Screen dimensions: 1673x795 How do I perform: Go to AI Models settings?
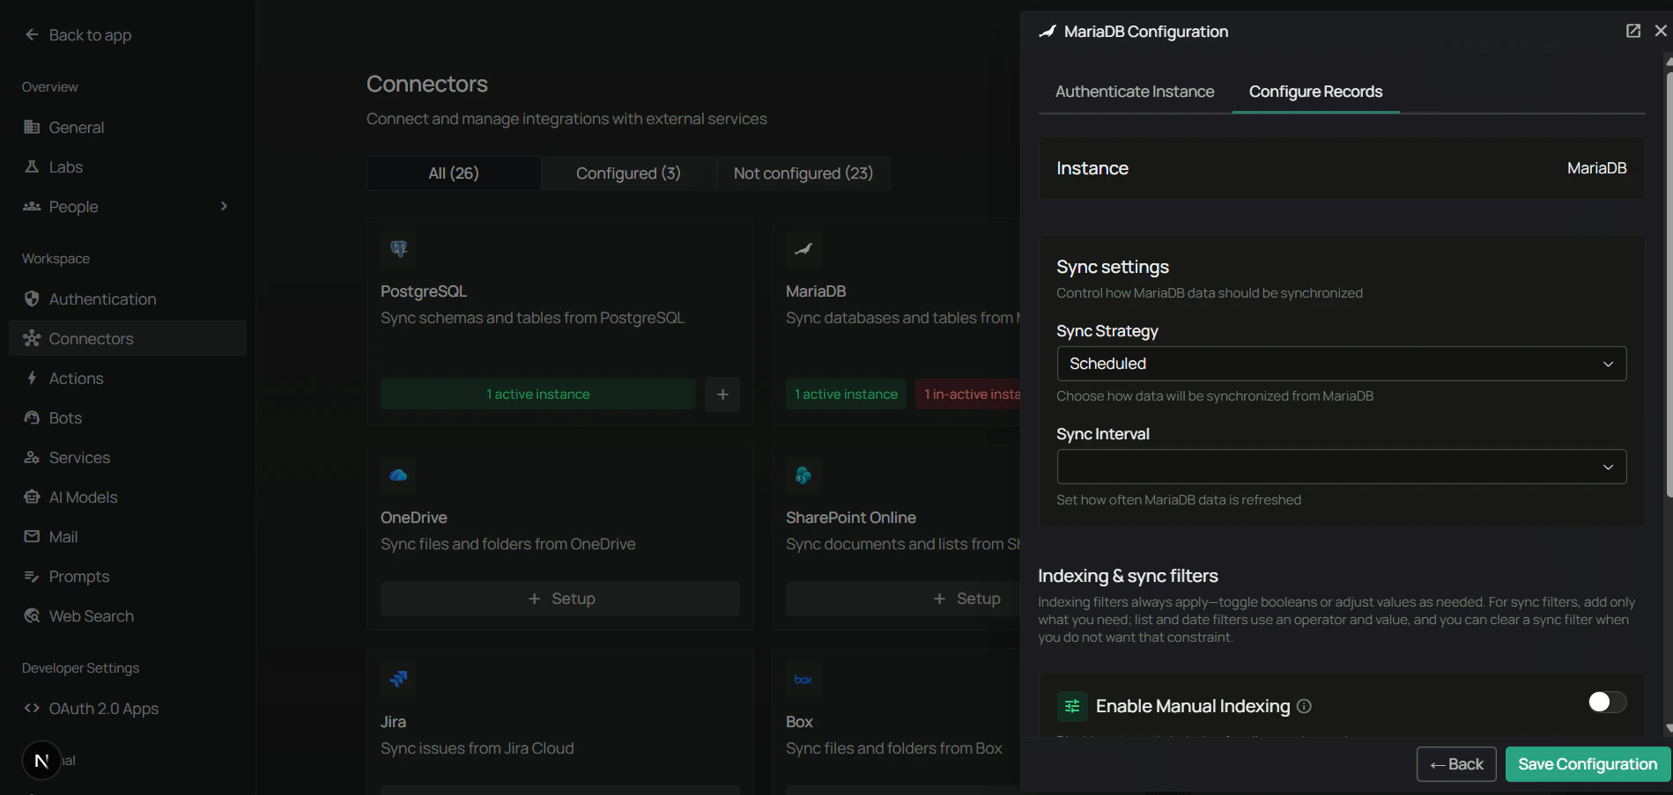coord(83,497)
